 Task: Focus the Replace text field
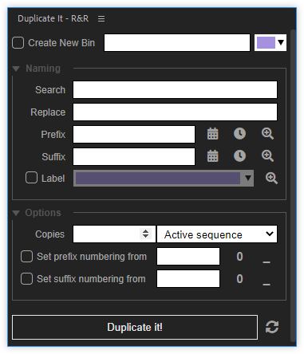(x=175, y=112)
